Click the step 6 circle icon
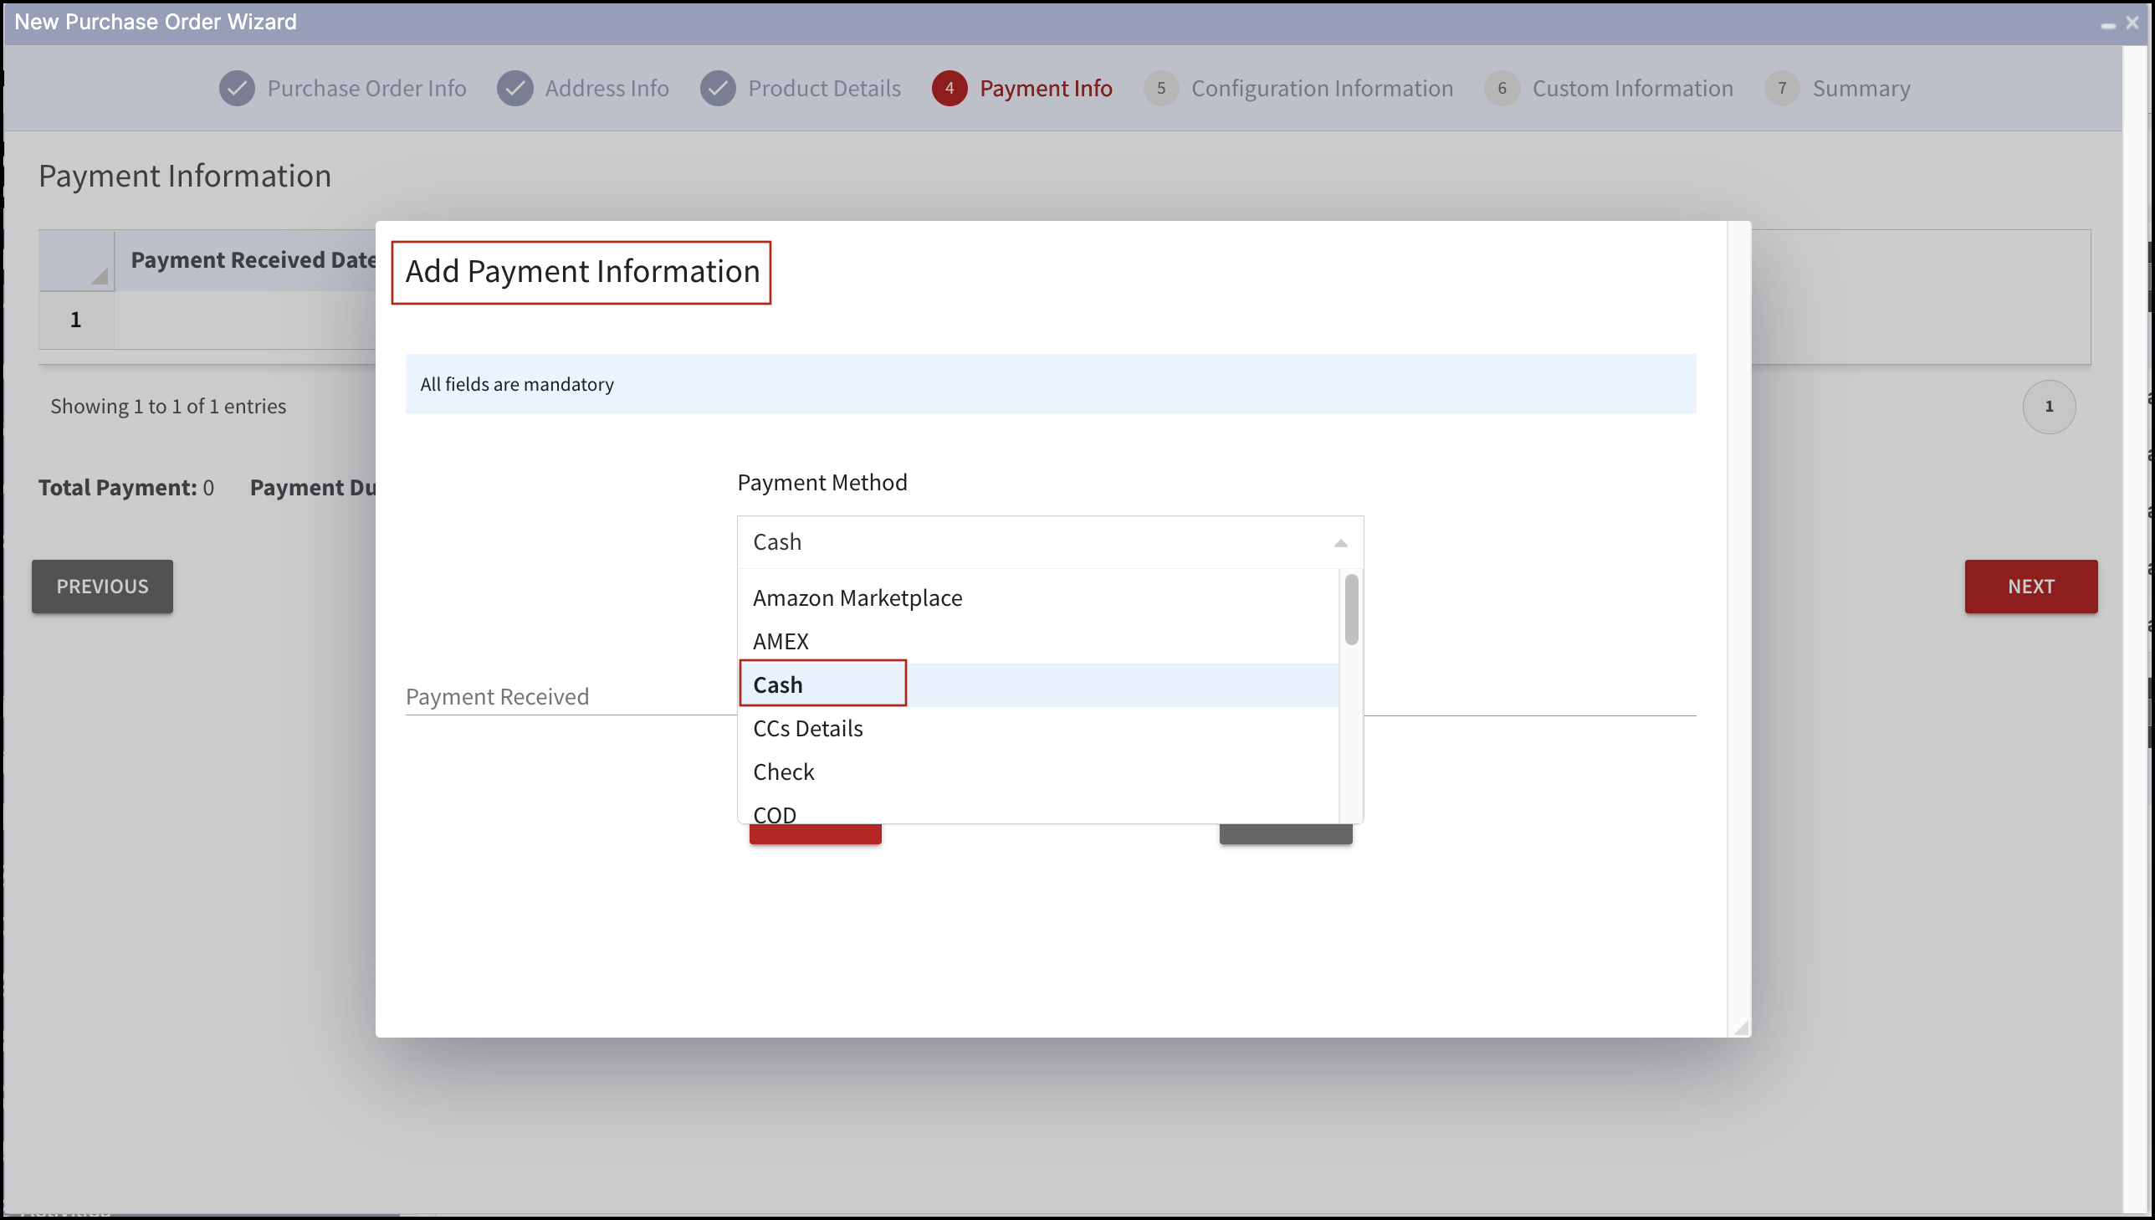2155x1220 pixels. tap(1502, 88)
